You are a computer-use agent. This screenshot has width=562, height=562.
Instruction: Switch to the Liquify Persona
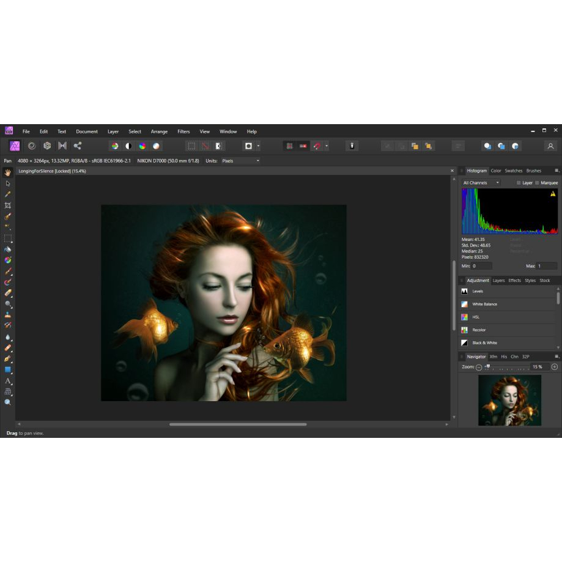coord(31,146)
